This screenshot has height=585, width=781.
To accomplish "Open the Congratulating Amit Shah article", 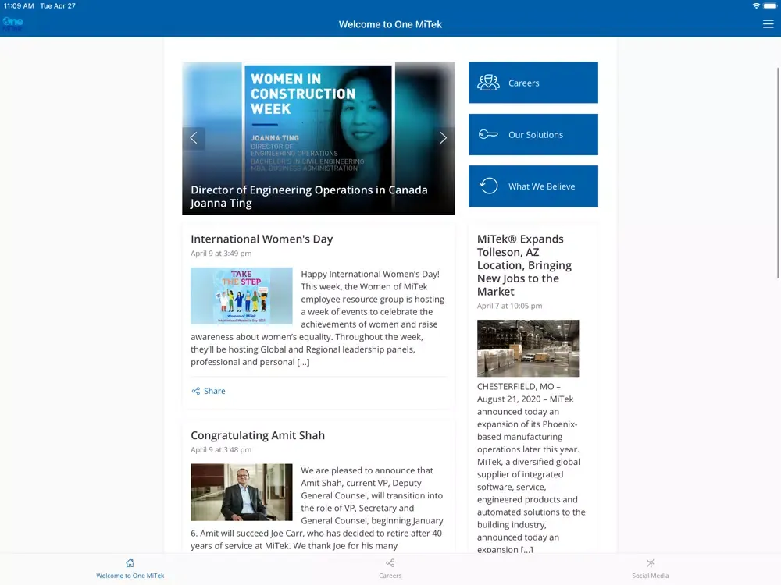I will [258, 435].
